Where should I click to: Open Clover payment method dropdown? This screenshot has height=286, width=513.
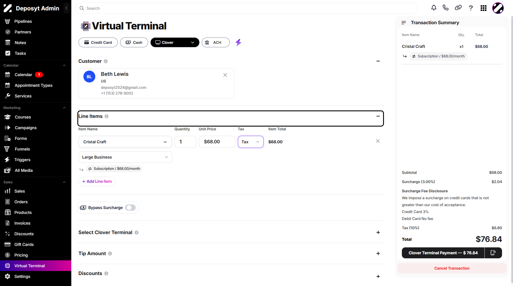(175, 42)
